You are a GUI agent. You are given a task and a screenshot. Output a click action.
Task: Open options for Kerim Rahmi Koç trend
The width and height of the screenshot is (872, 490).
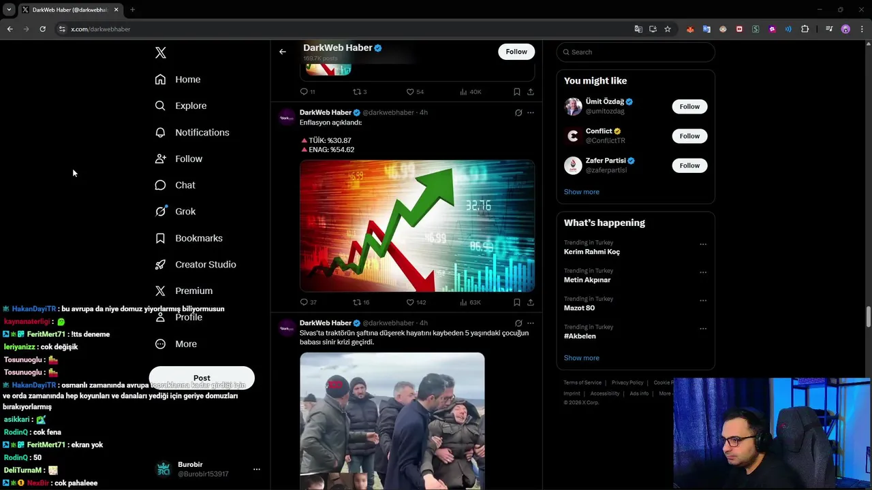pos(703,244)
